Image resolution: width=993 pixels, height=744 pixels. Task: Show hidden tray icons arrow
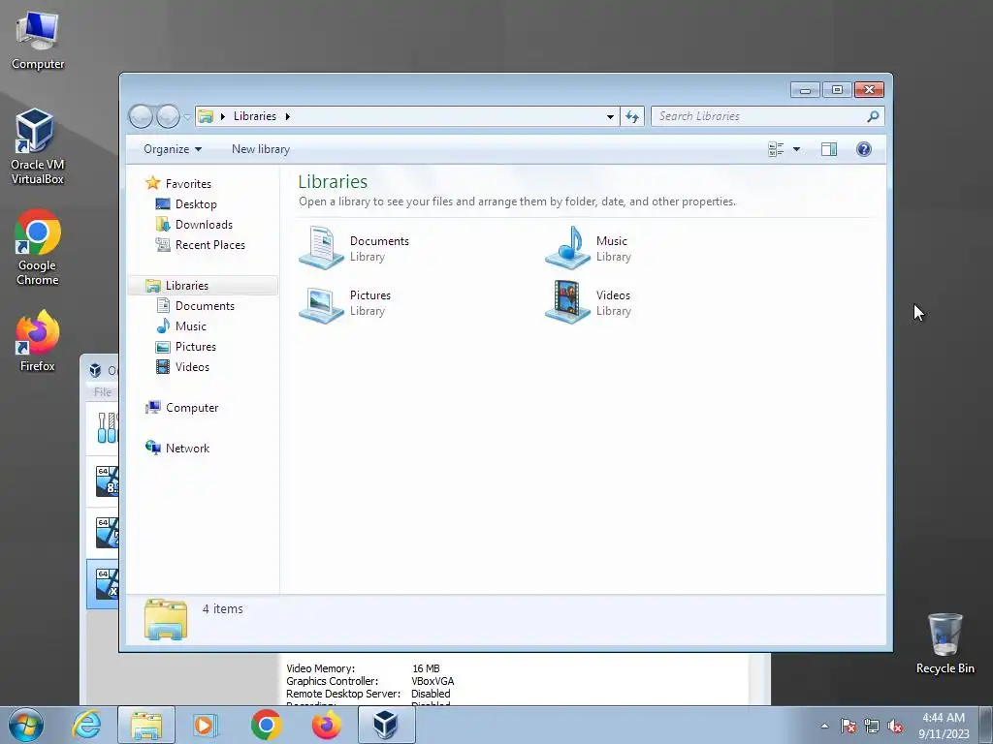[824, 726]
